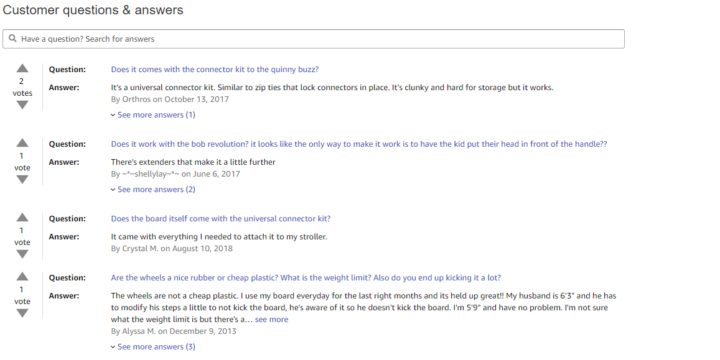Image resolution: width=720 pixels, height=360 pixels.
Task: Open the quinny buzz connector kit question
Action: tap(215, 70)
